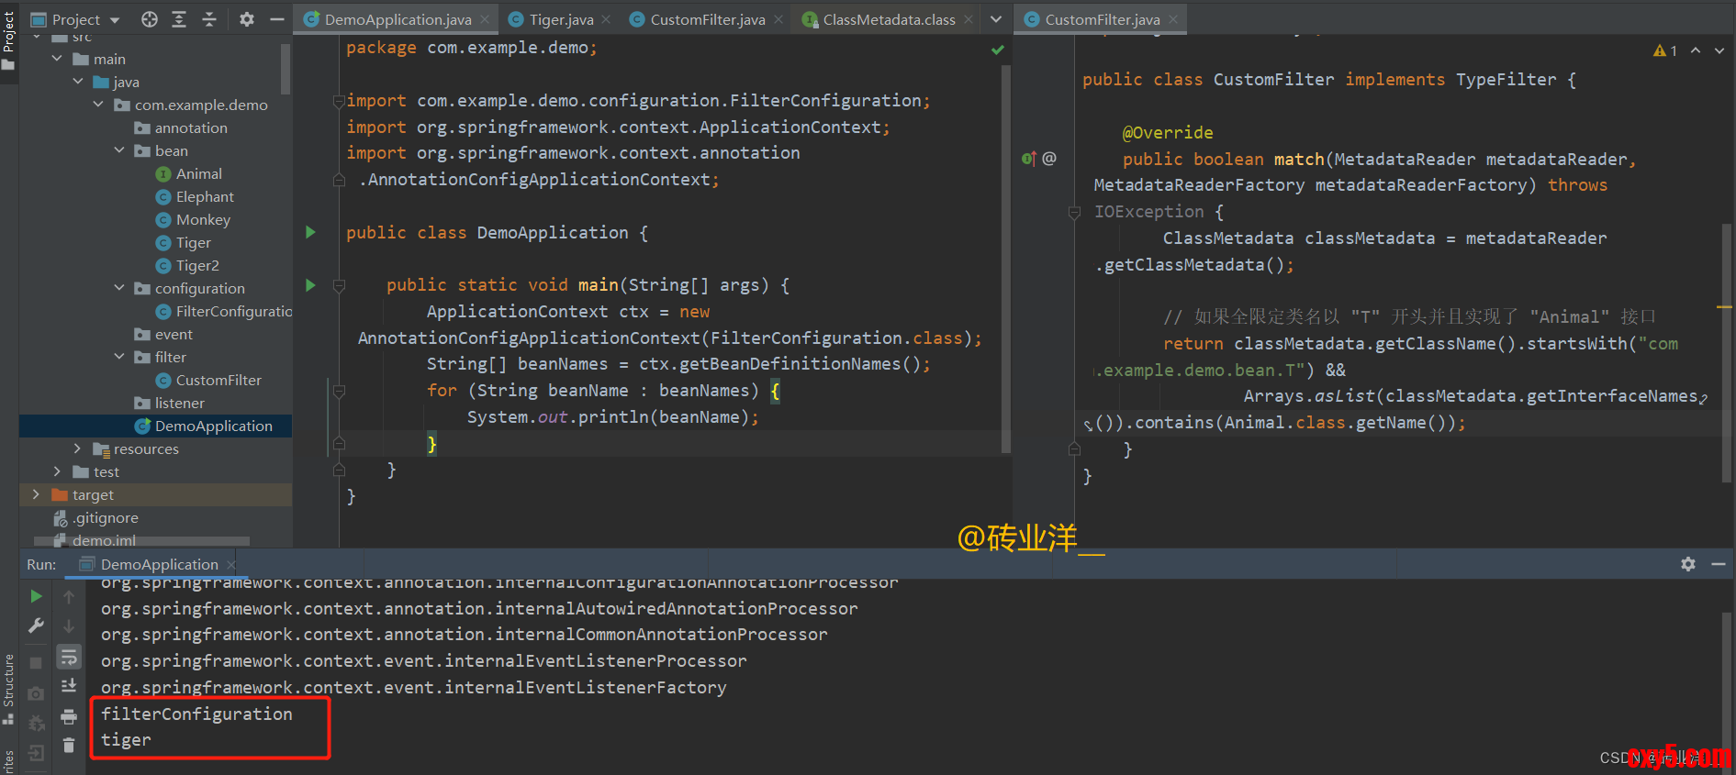Switch to the Tiger.java editor tab
This screenshot has height=775, width=1736.
[560, 19]
